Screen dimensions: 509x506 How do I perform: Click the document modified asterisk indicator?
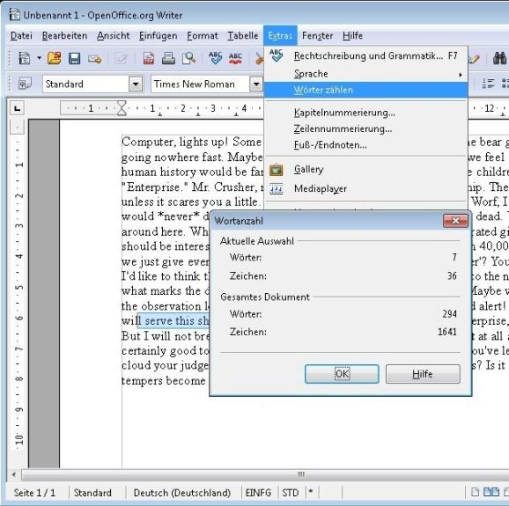coord(311,492)
